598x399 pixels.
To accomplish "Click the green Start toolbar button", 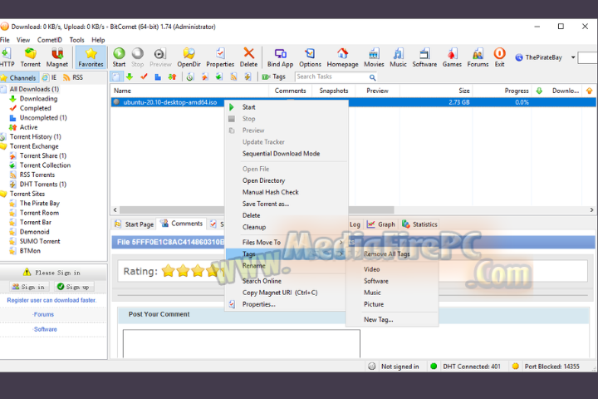I will coord(119,57).
